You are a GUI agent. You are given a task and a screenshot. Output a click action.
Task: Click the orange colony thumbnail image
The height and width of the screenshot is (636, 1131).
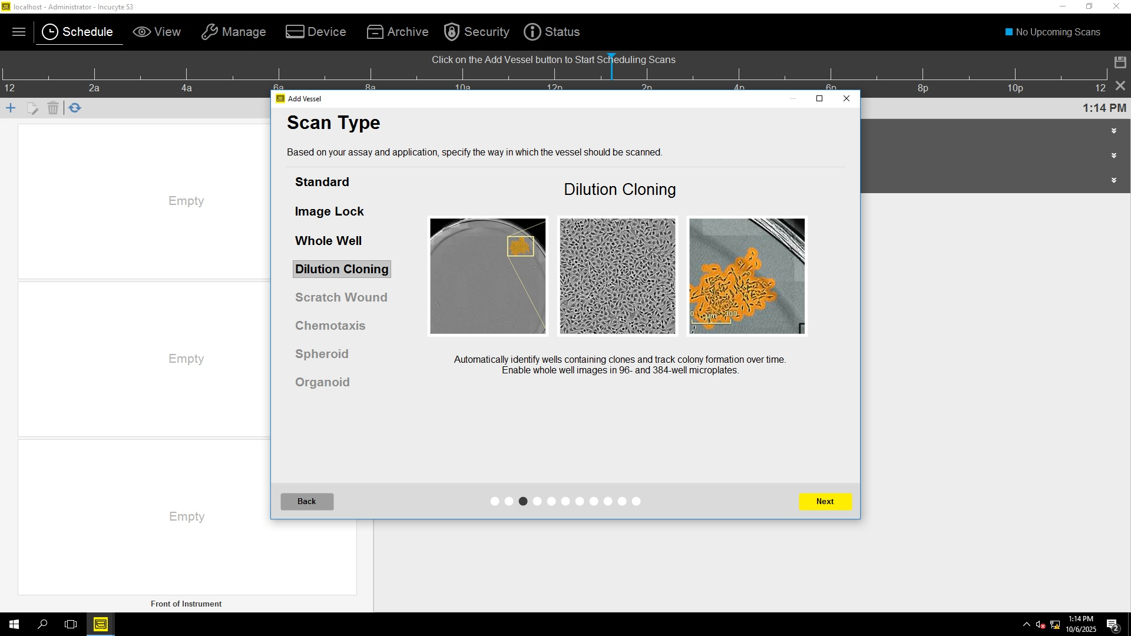pyautogui.click(x=746, y=276)
